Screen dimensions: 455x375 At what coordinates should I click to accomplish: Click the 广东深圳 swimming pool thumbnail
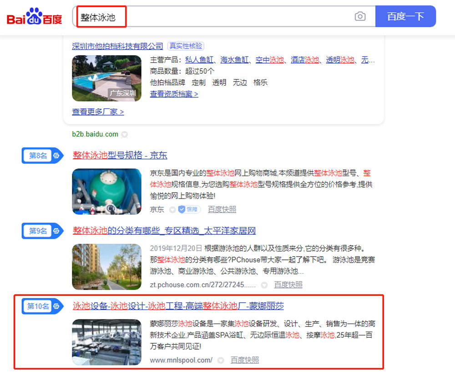[x=106, y=78]
